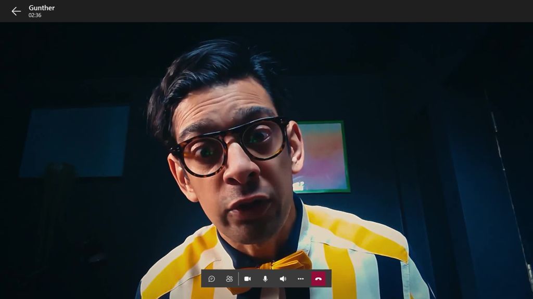Click the caller name Gunther
The height and width of the screenshot is (299, 533).
click(42, 8)
